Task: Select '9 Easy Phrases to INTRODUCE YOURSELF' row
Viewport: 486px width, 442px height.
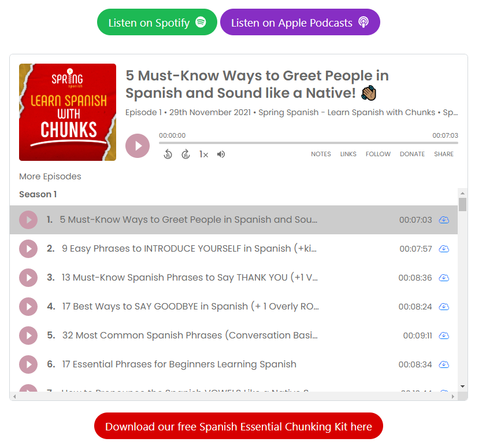Action: pyautogui.click(x=233, y=249)
